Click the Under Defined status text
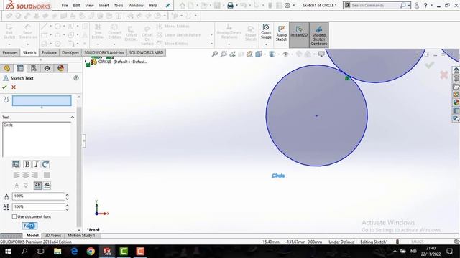Image resolution: width=460 pixels, height=258 pixels. 341,242
